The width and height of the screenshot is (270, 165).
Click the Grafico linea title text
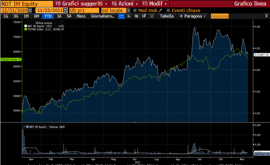pos(250,4)
